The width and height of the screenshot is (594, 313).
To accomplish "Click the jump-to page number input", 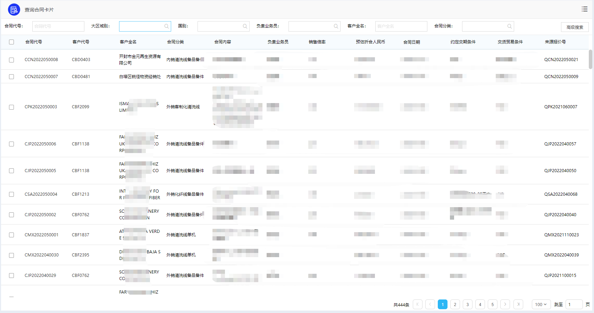I will tap(574, 304).
